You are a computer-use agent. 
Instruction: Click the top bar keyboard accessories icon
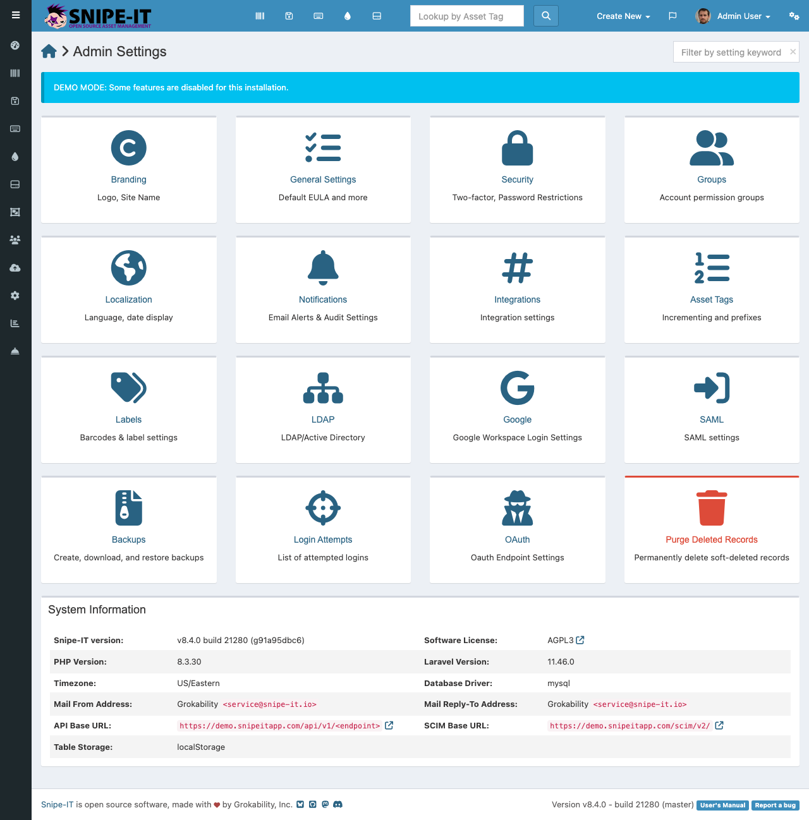(319, 16)
